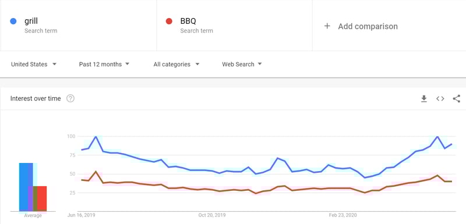Download the interest over time CSV
The height and width of the screenshot is (224, 466).
click(x=424, y=99)
